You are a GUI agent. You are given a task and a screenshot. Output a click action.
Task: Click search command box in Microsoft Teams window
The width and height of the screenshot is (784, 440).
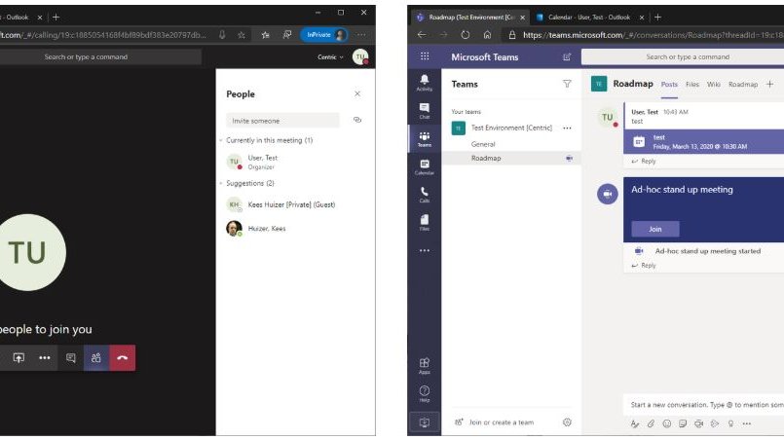point(683,57)
